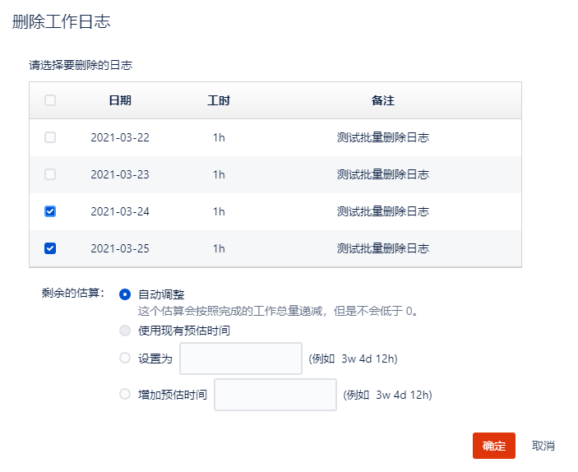
Task: Toggle the select-all checkbox in table header
Action: click(50, 100)
